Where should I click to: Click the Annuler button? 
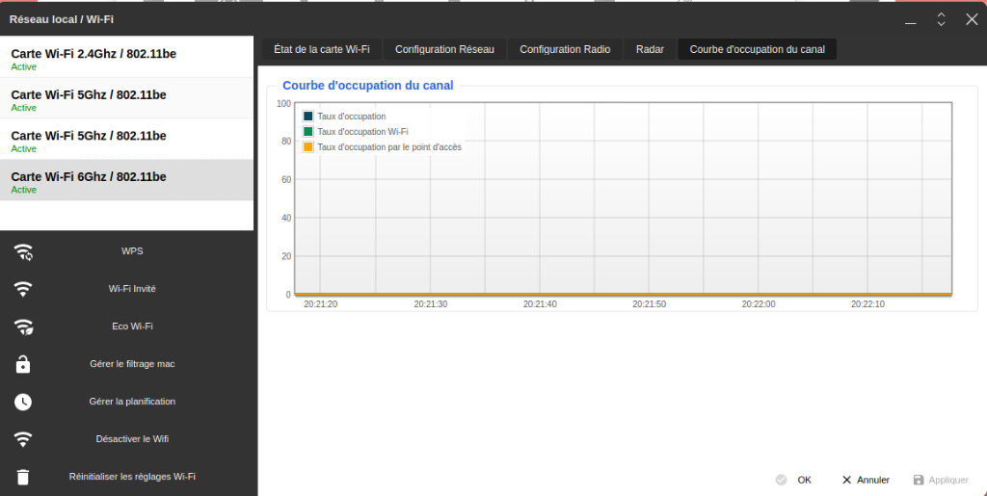[865, 480]
